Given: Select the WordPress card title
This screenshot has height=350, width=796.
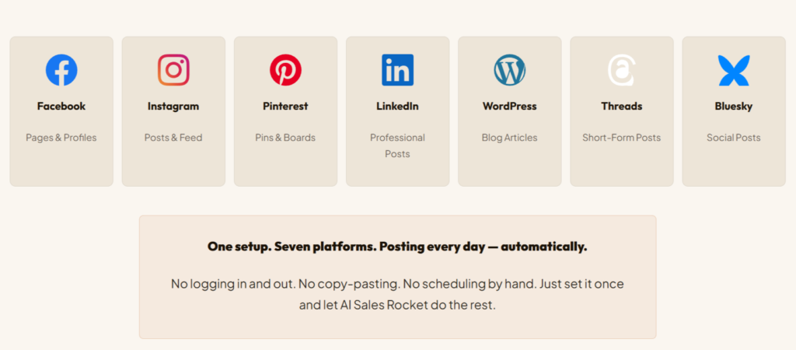Looking at the screenshot, I should pyautogui.click(x=509, y=107).
